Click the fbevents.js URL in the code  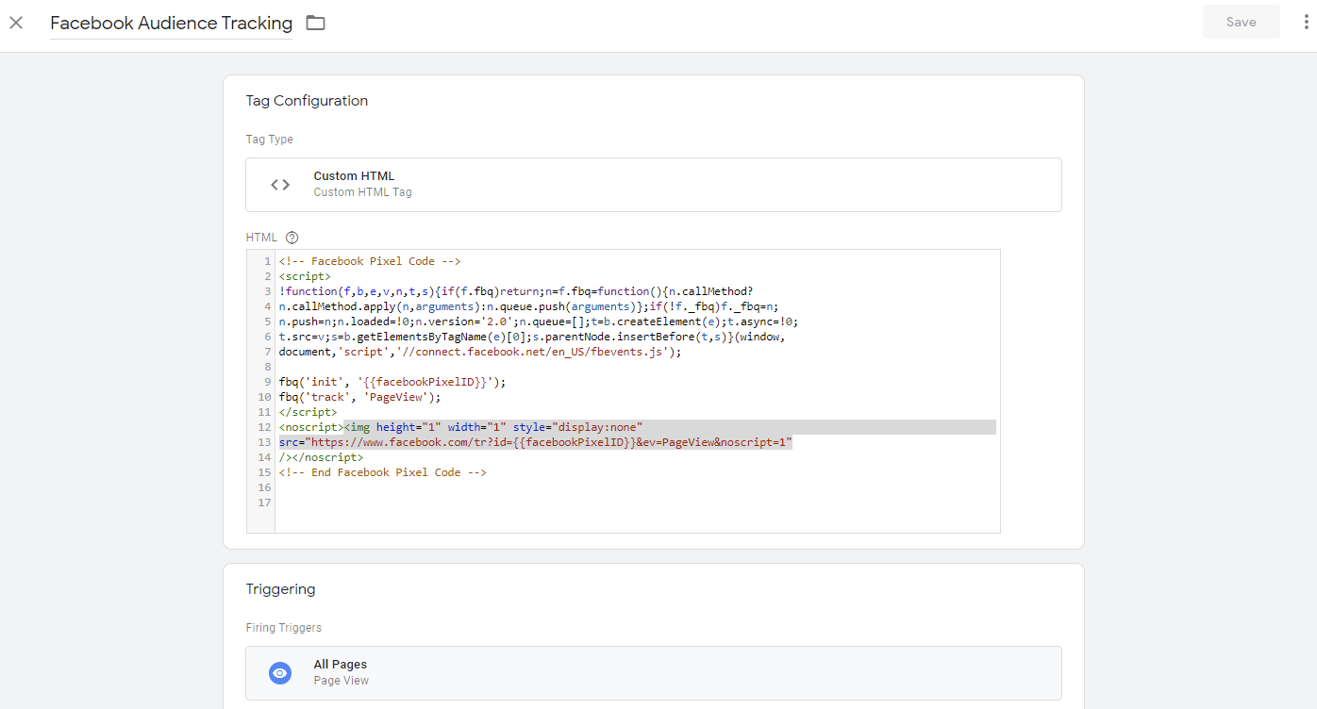533,352
